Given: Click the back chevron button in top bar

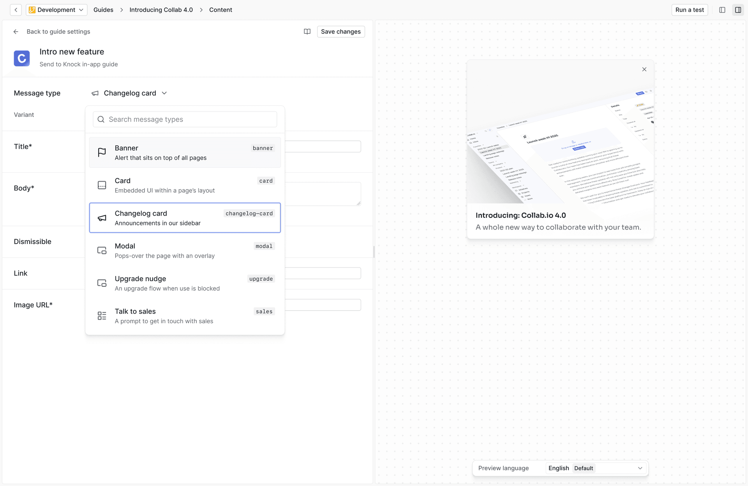Looking at the screenshot, I should 16,10.
